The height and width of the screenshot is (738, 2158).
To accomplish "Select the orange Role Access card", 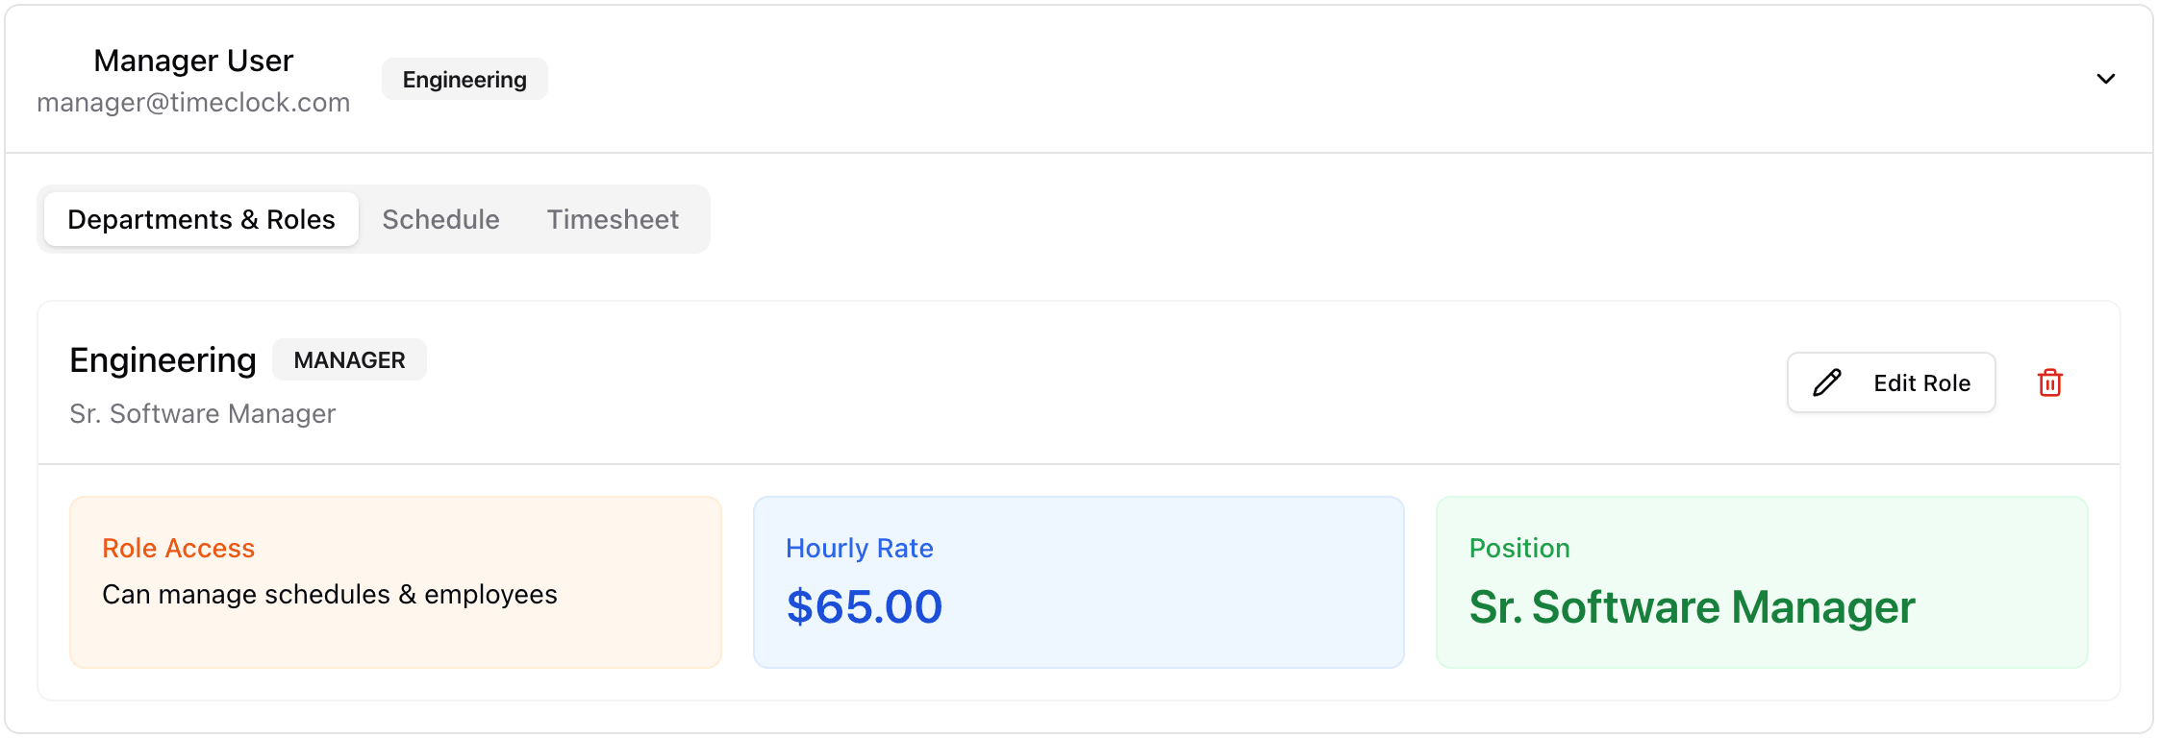I will (x=395, y=582).
